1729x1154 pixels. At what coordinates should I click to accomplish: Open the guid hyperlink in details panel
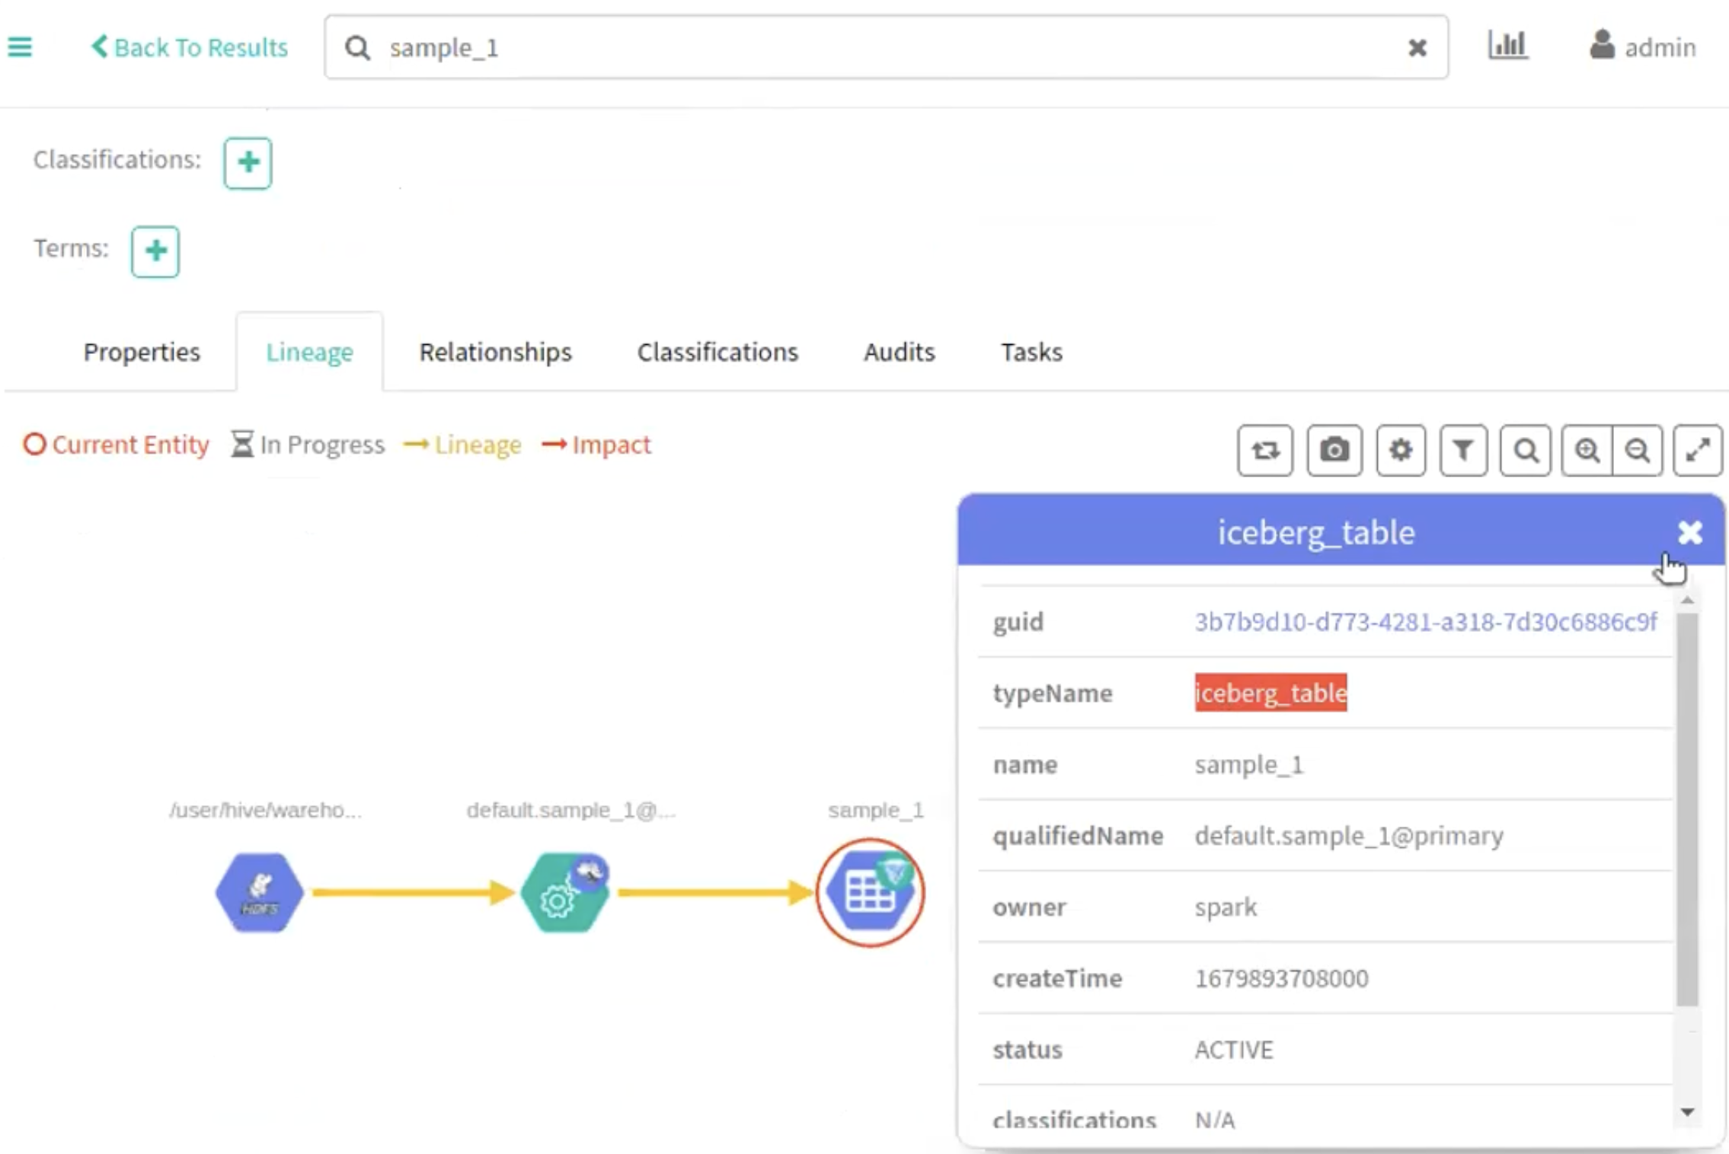[x=1425, y=622]
